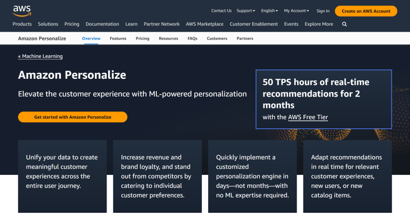The width and height of the screenshot is (410, 222).
Task: Click the 'Increase revenue and brand loyalty' card
Action: click(157, 176)
